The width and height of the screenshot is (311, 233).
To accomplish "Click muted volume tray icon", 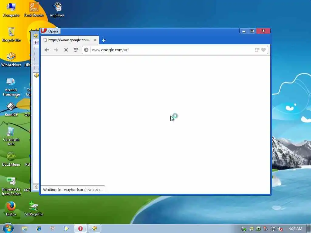I will pos(280,229).
